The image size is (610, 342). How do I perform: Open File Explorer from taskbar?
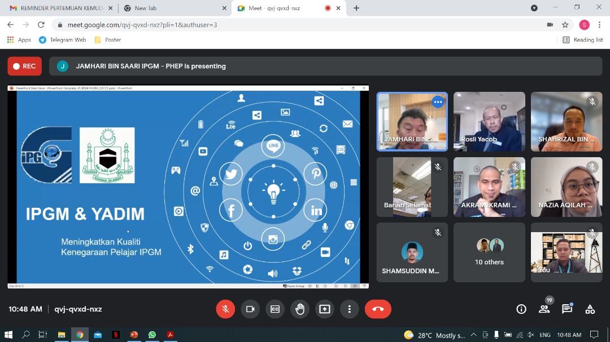62,335
